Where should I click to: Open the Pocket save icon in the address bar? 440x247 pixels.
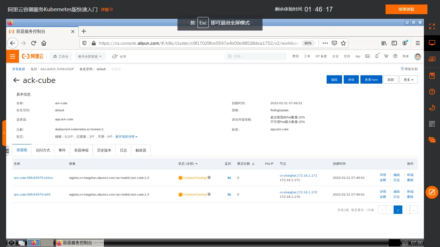point(334,43)
